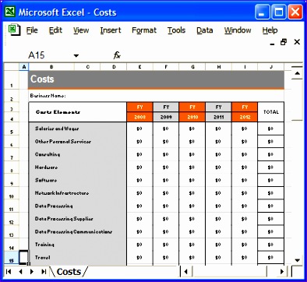
Task: Click the Excel workbook icon beside File
Action: tap(14, 30)
